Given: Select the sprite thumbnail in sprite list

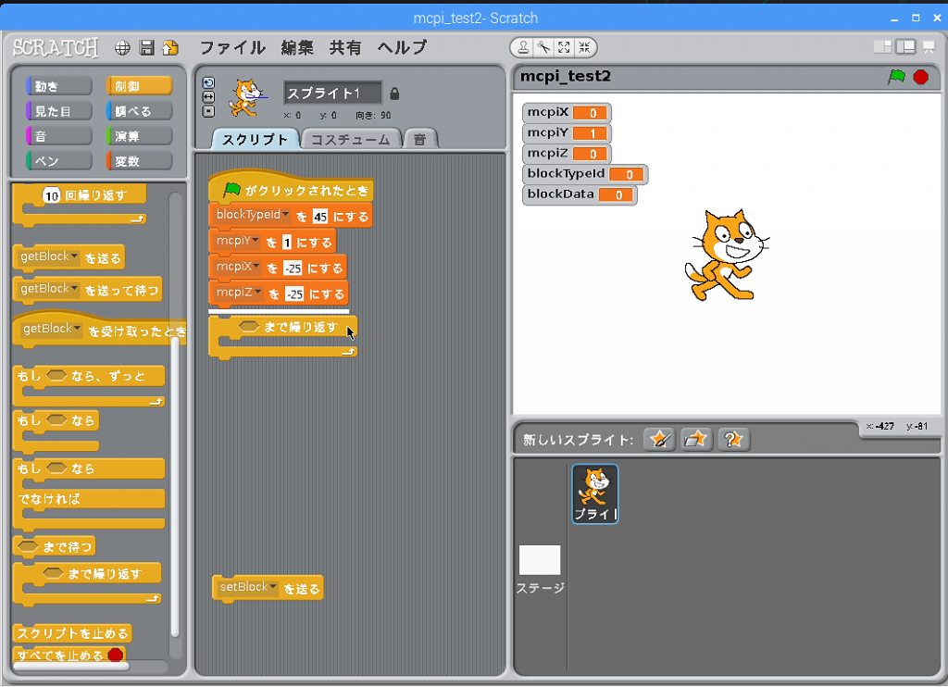Looking at the screenshot, I should [x=595, y=493].
